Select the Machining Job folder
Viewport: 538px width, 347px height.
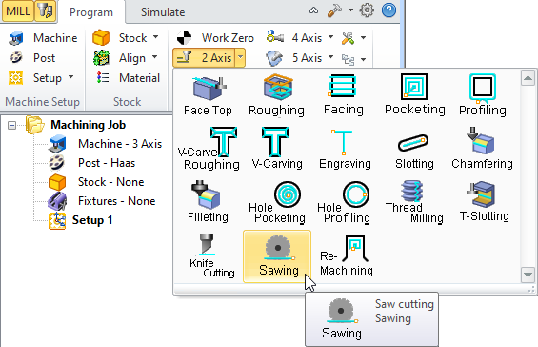coord(76,125)
